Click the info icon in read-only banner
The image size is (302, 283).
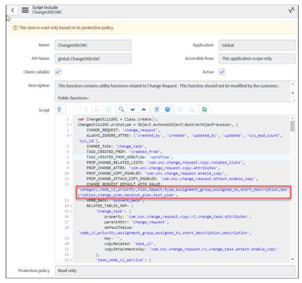pyautogui.click(x=15, y=28)
